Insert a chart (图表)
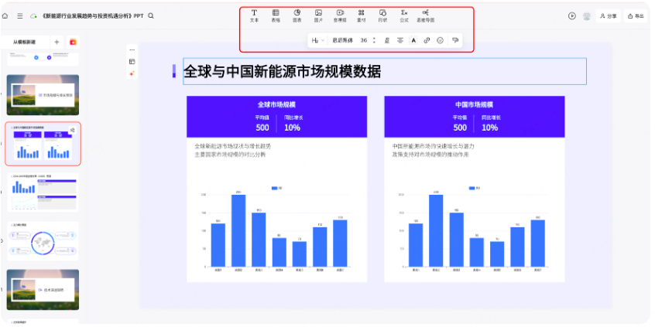The width and height of the screenshot is (655, 327). [297, 16]
